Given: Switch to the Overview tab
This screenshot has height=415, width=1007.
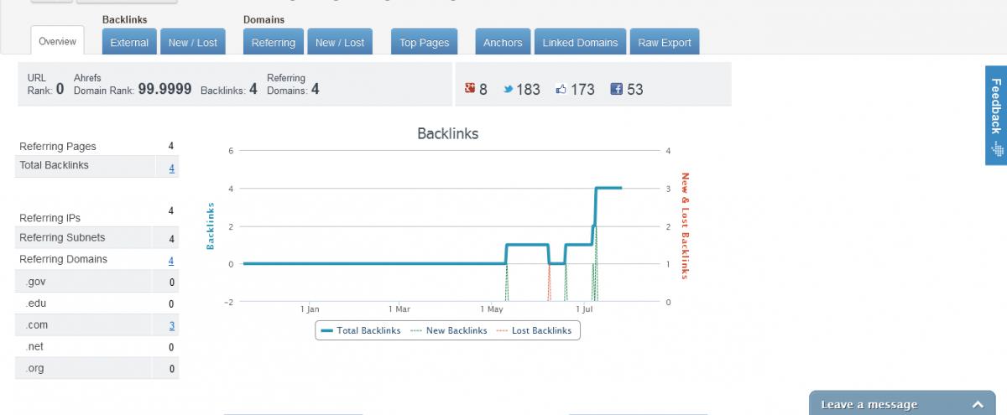Looking at the screenshot, I should pos(58,41).
